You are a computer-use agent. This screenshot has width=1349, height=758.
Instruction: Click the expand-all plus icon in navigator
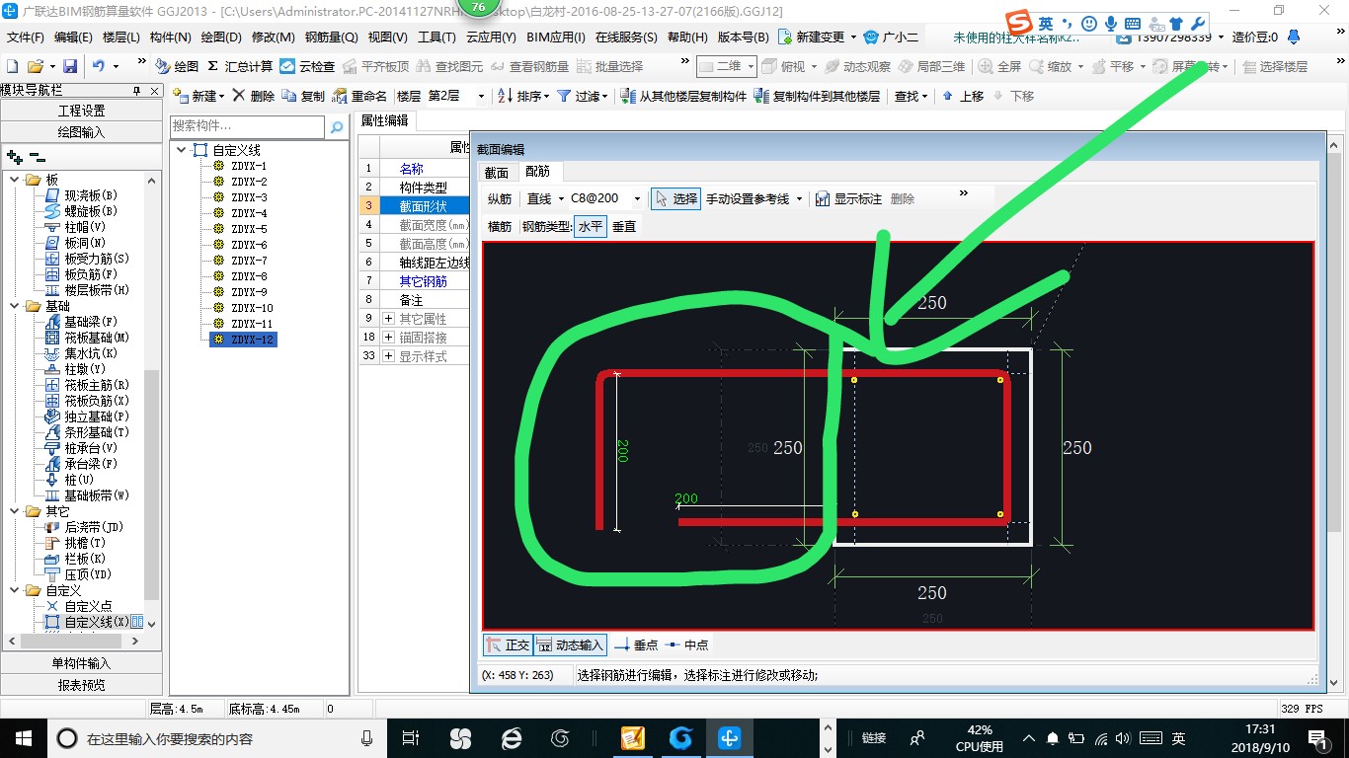click(x=15, y=156)
